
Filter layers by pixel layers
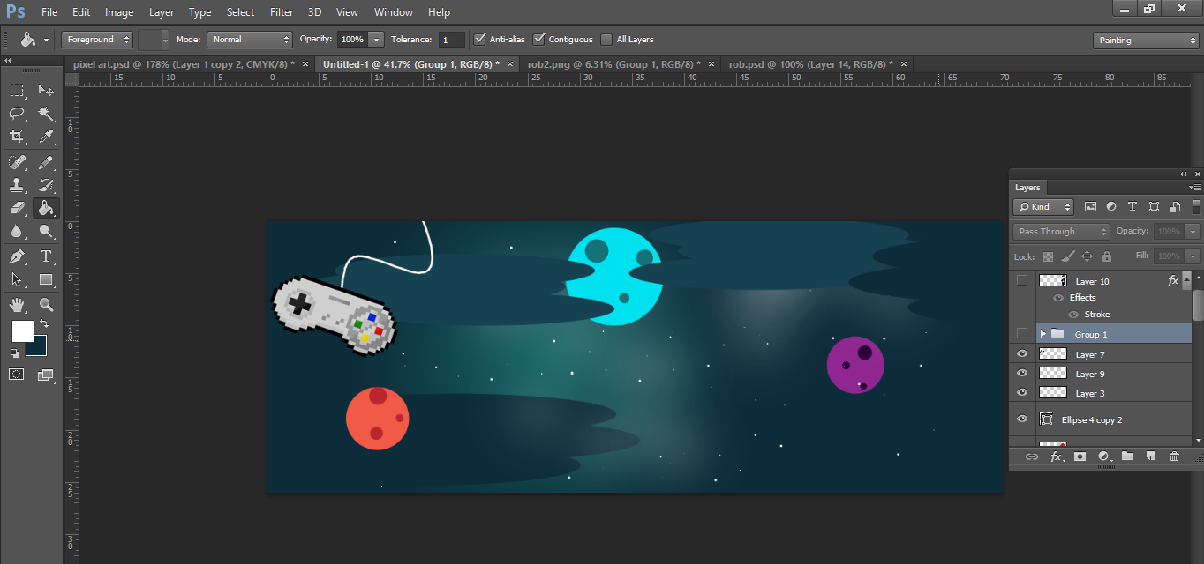coord(1090,207)
